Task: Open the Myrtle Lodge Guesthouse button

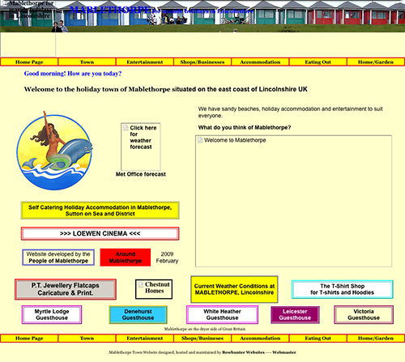Action: click(52, 314)
